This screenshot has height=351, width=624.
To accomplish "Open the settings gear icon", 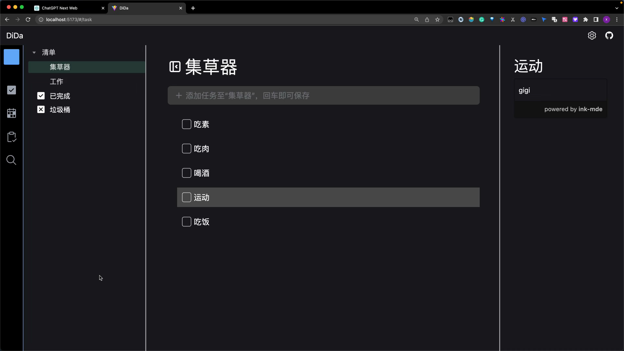I will pyautogui.click(x=592, y=36).
